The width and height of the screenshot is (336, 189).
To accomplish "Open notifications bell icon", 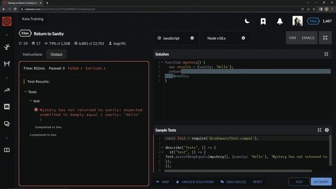I will tap(280, 21).
